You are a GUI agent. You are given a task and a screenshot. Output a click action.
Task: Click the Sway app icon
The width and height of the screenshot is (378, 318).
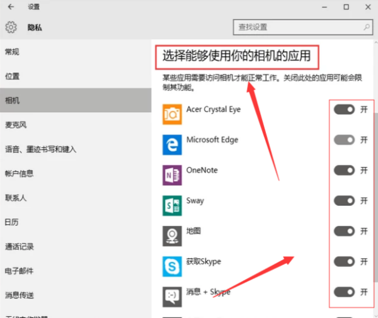(x=172, y=205)
